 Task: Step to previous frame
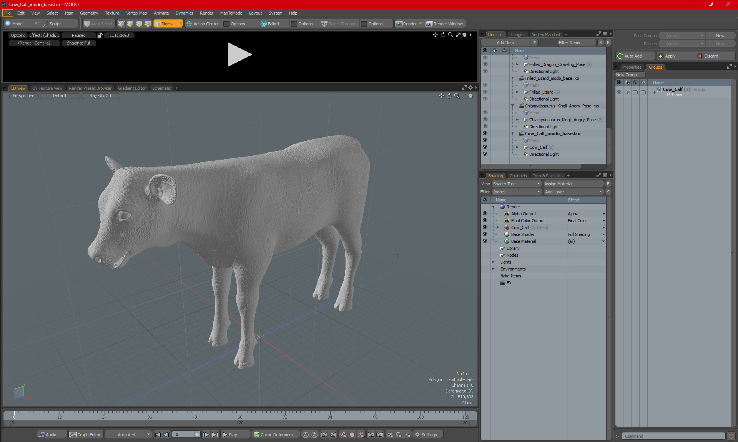click(166, 435)
